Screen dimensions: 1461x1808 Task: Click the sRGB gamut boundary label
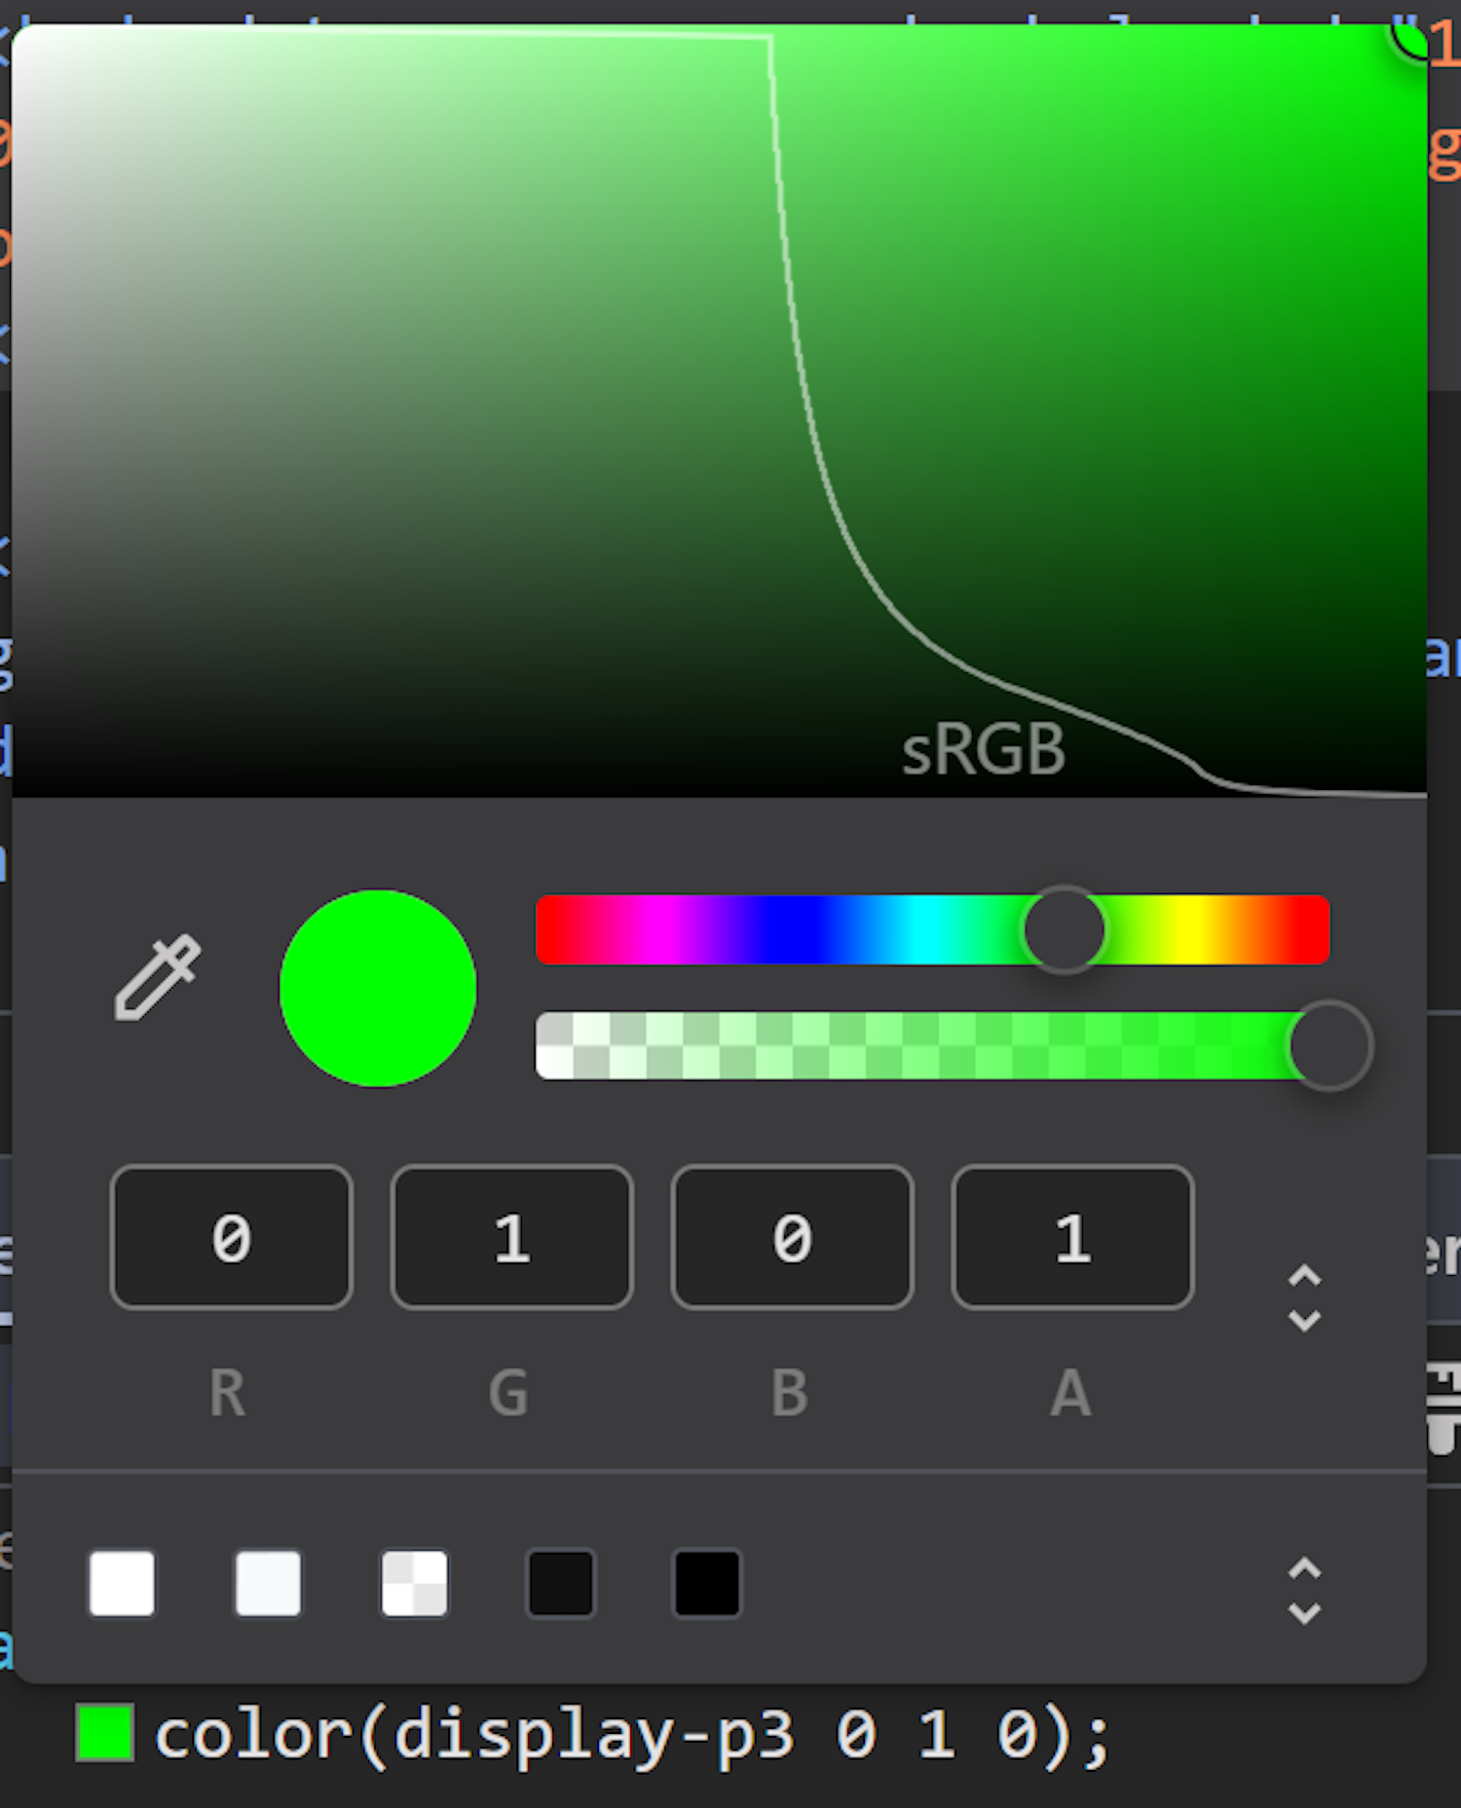coord(984,750)
